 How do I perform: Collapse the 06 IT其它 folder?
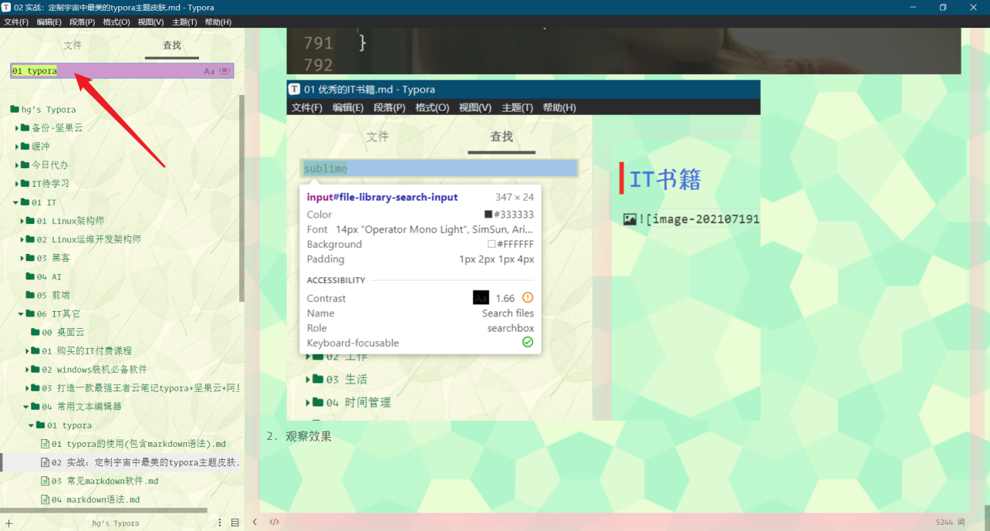click(x=22, y=314)
